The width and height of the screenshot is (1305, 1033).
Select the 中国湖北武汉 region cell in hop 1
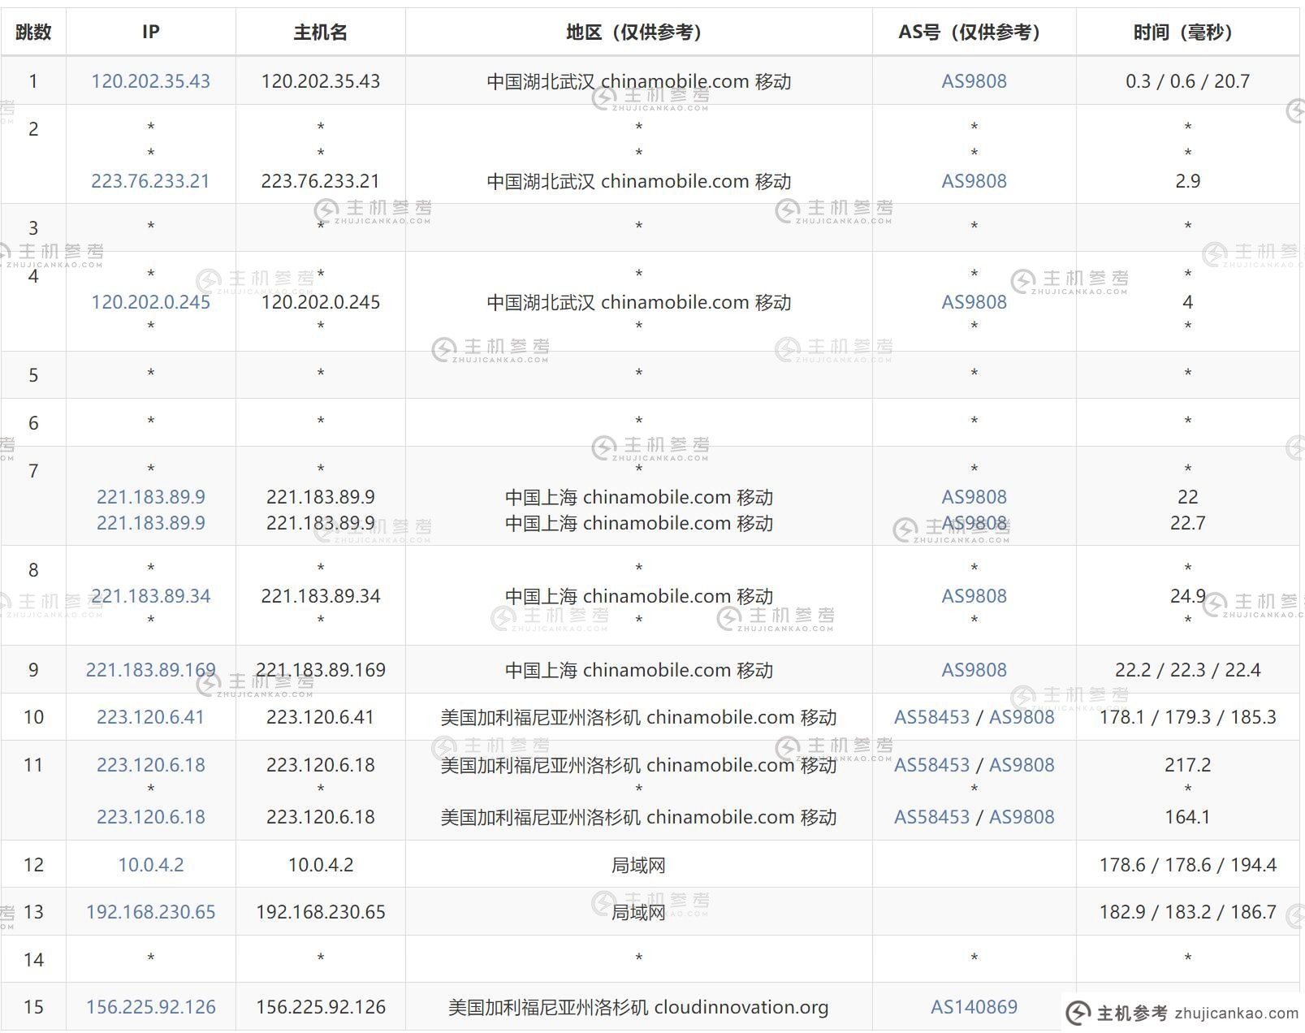click(638, 81)
